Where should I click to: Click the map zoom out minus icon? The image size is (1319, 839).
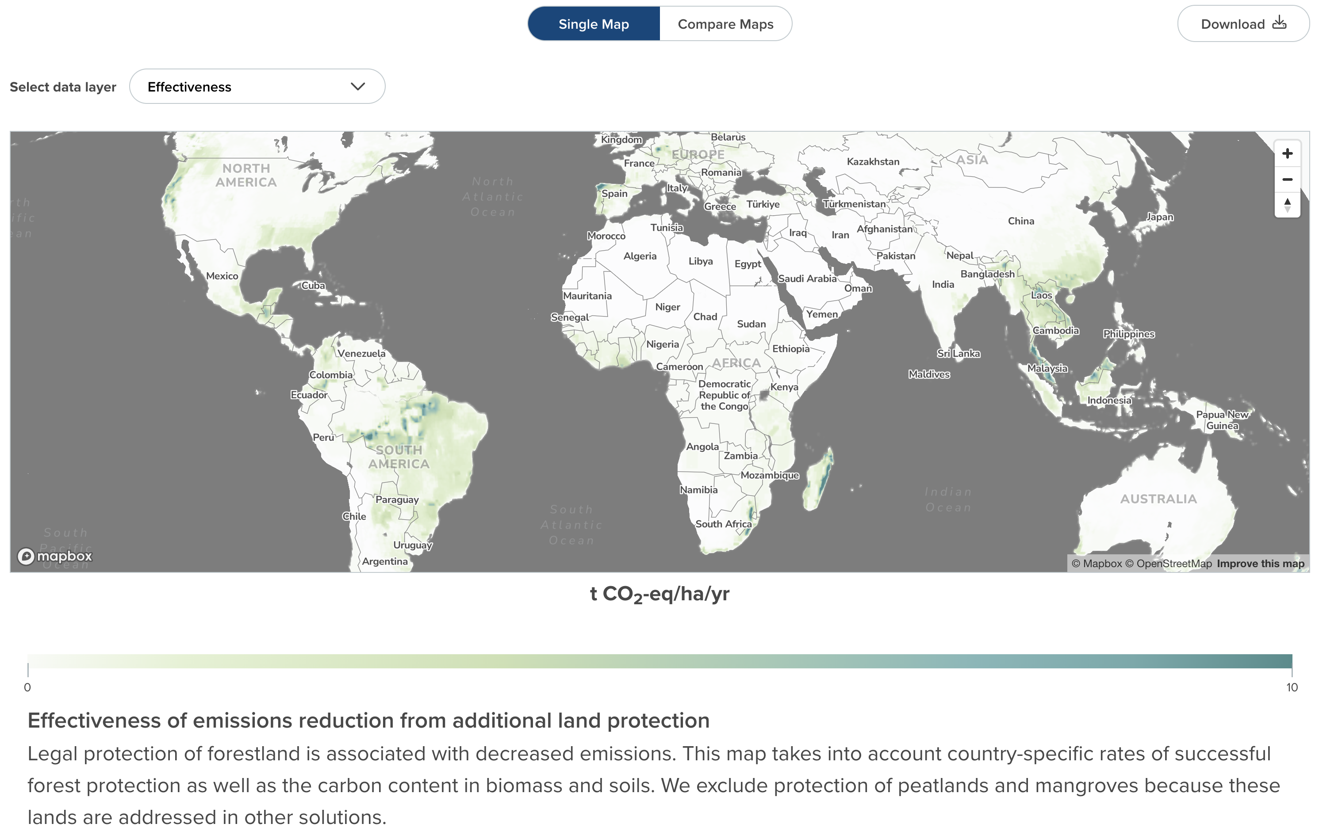pyautogui.click(x=1287, y=179)
